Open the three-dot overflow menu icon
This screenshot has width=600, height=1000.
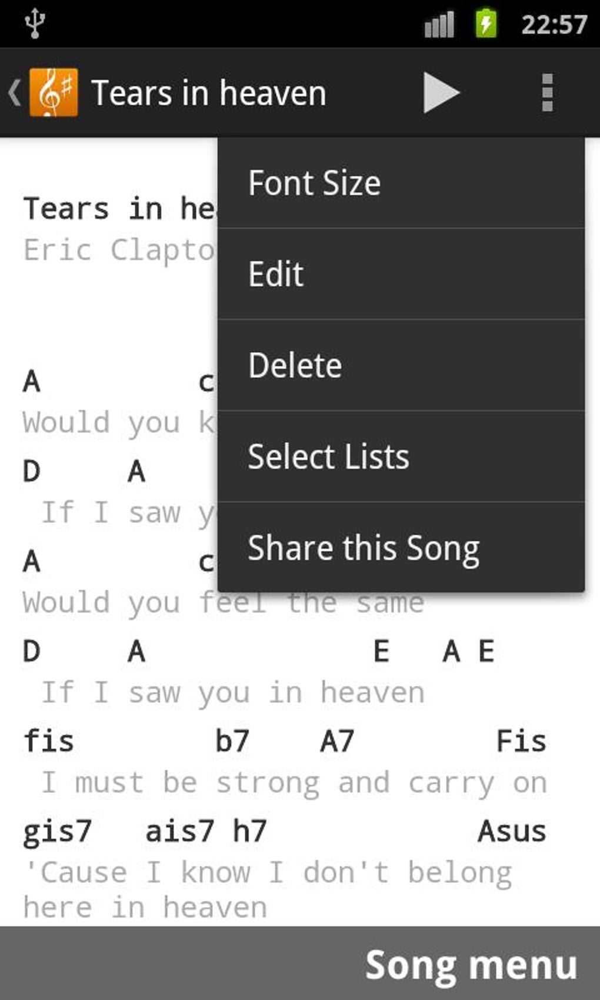pos(548,92)
